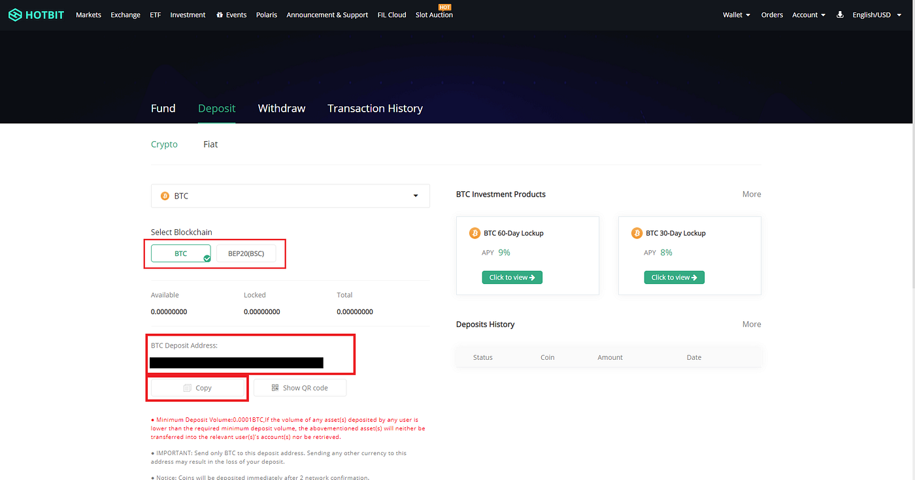Select the Crypto deposit sub-tab
Image resolution: width=915 pixels, height=480 pixels.
pyautogui.click(x=164, y=144)
